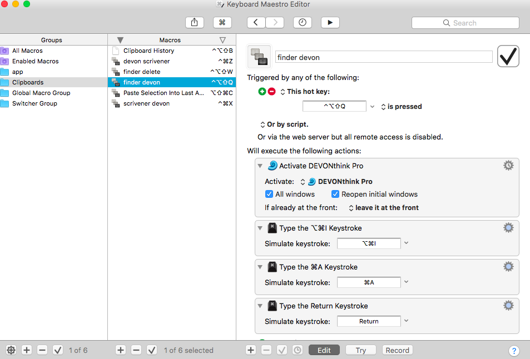
Task: Click the filled sort triangle in Macros header
Action: [x=120, y=40]
